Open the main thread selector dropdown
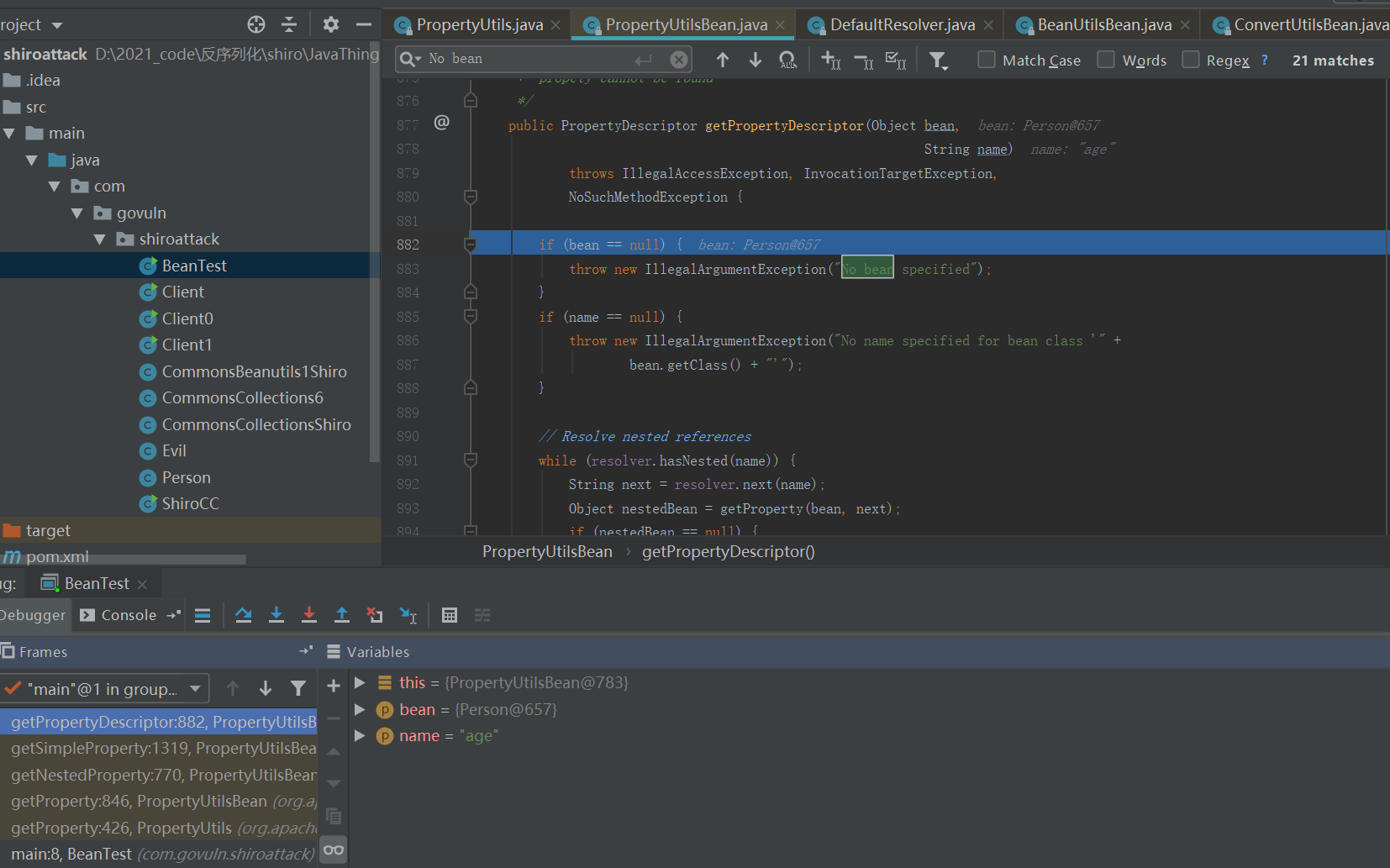This screenshot has width=1390, height=868. click(x=105, y=689)
